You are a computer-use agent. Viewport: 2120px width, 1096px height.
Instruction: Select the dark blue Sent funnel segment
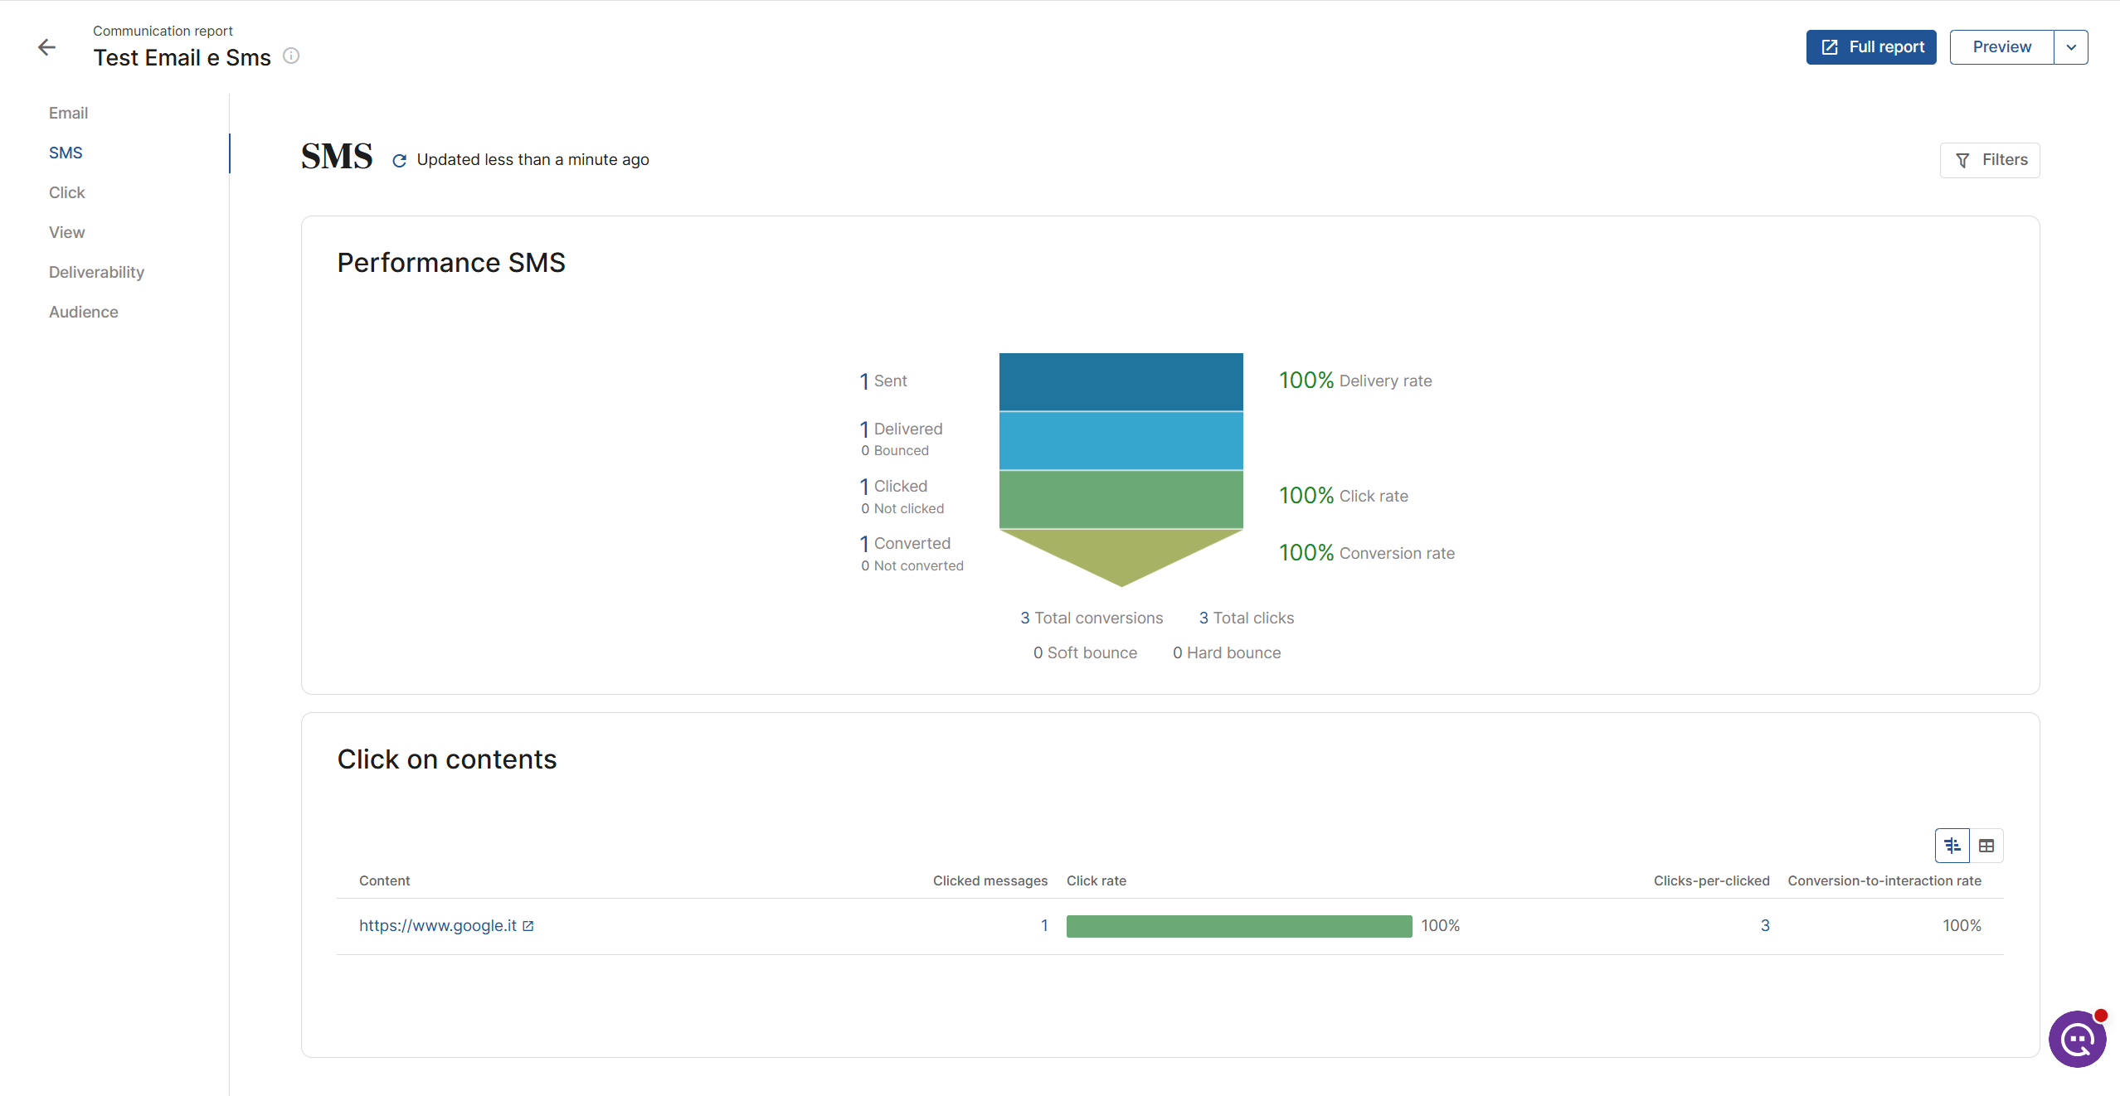coord(1121,381)
